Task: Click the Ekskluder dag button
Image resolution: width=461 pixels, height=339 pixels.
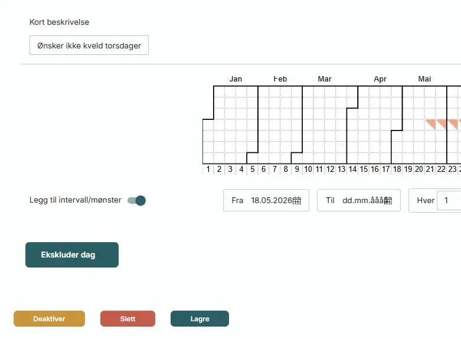Action: pos(72,255)
